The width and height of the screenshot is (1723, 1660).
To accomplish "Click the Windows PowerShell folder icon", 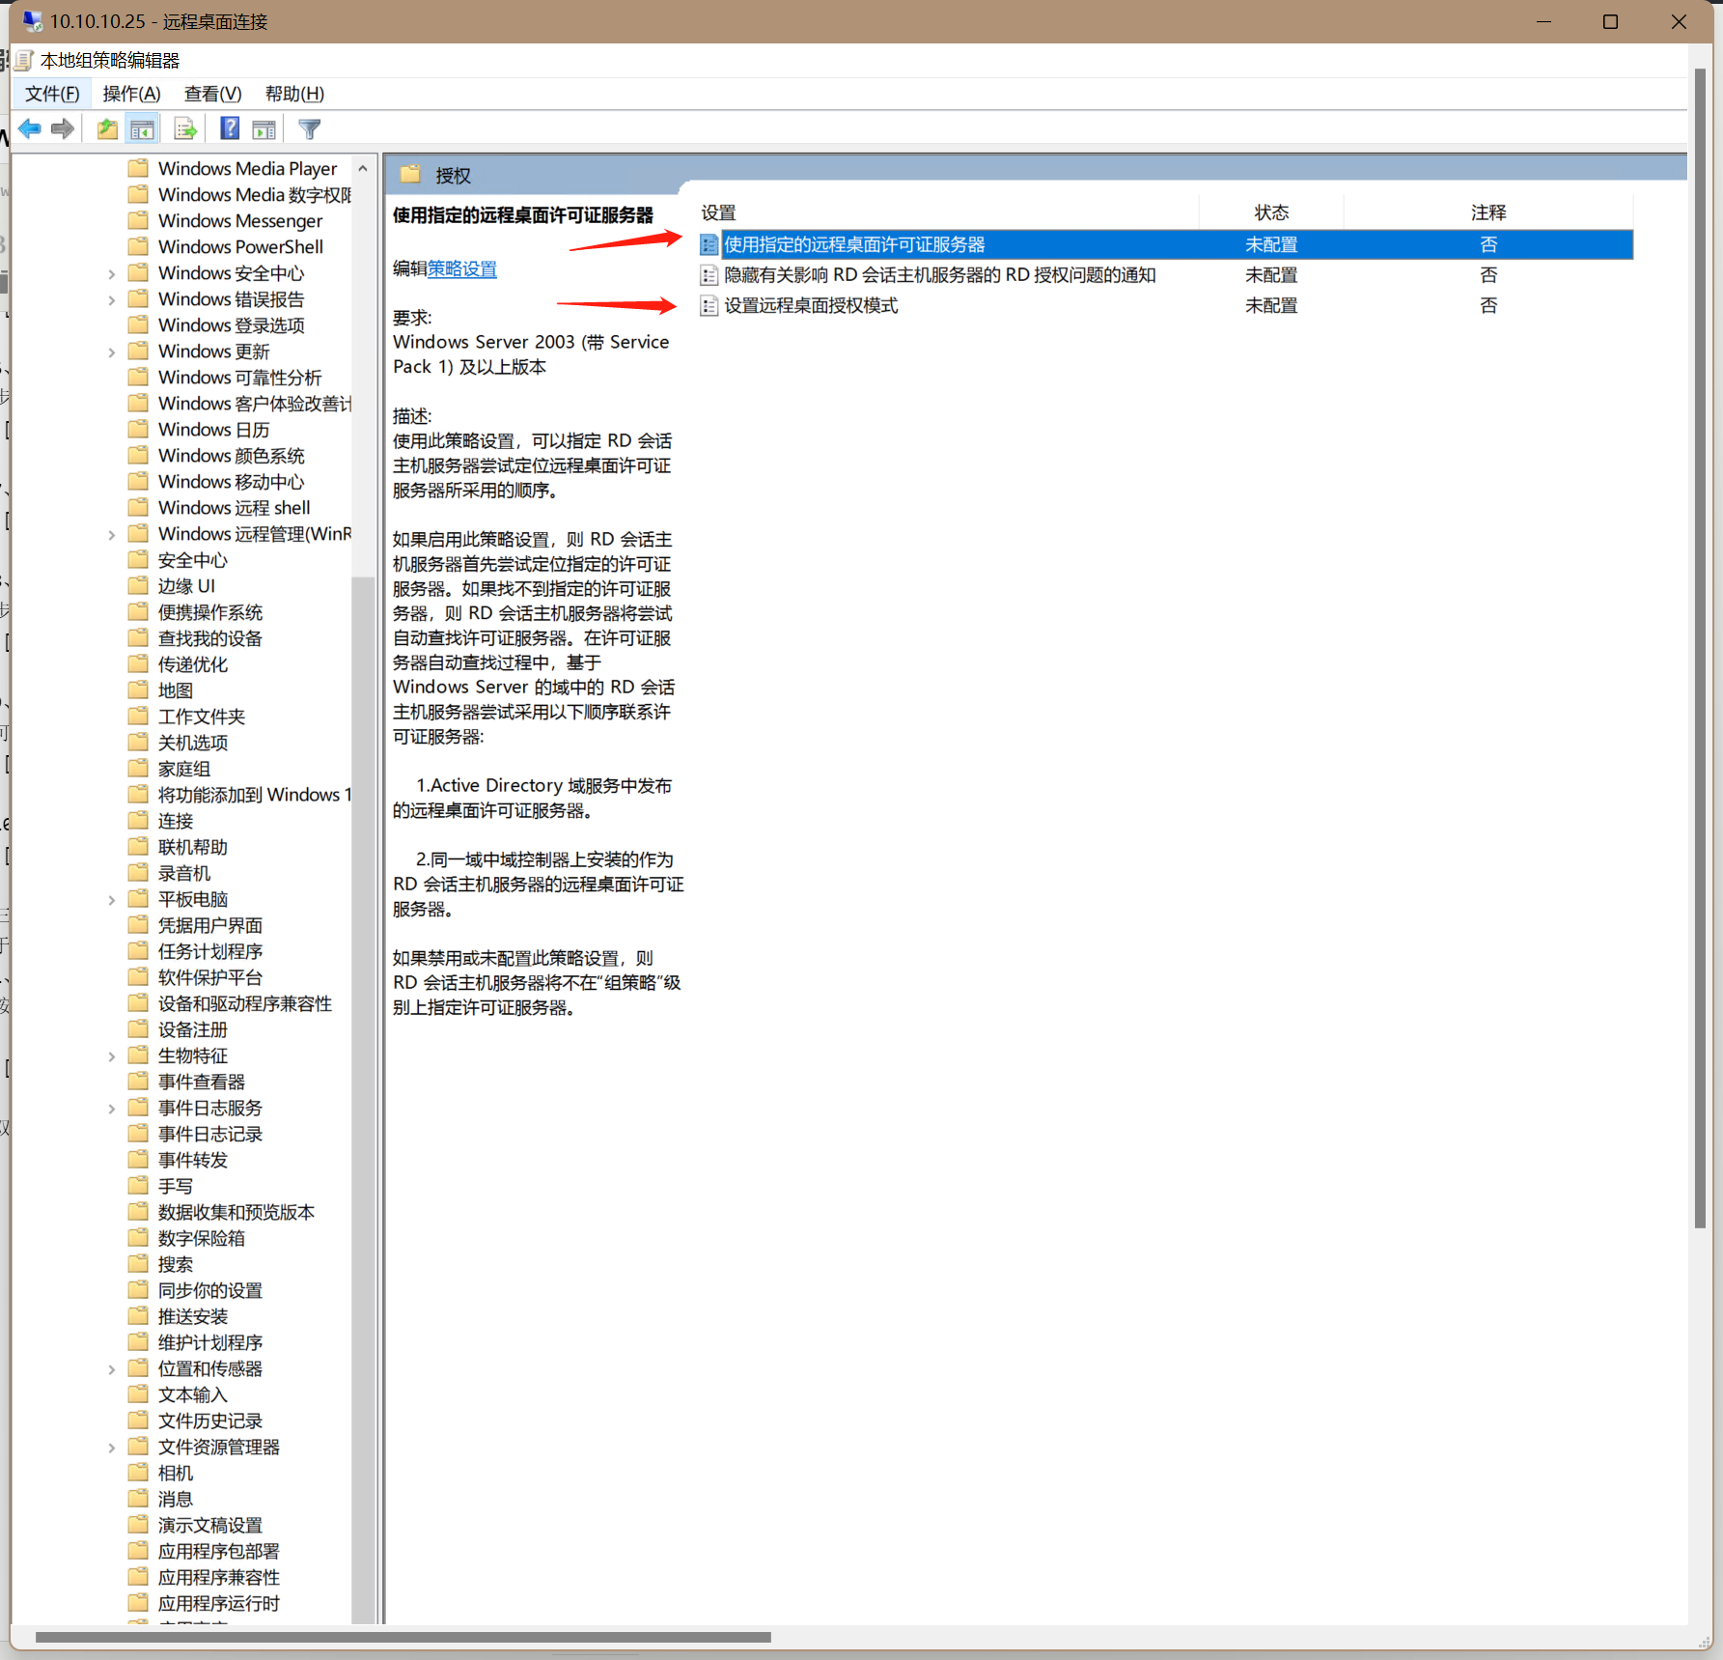I will tap(139, 246).
